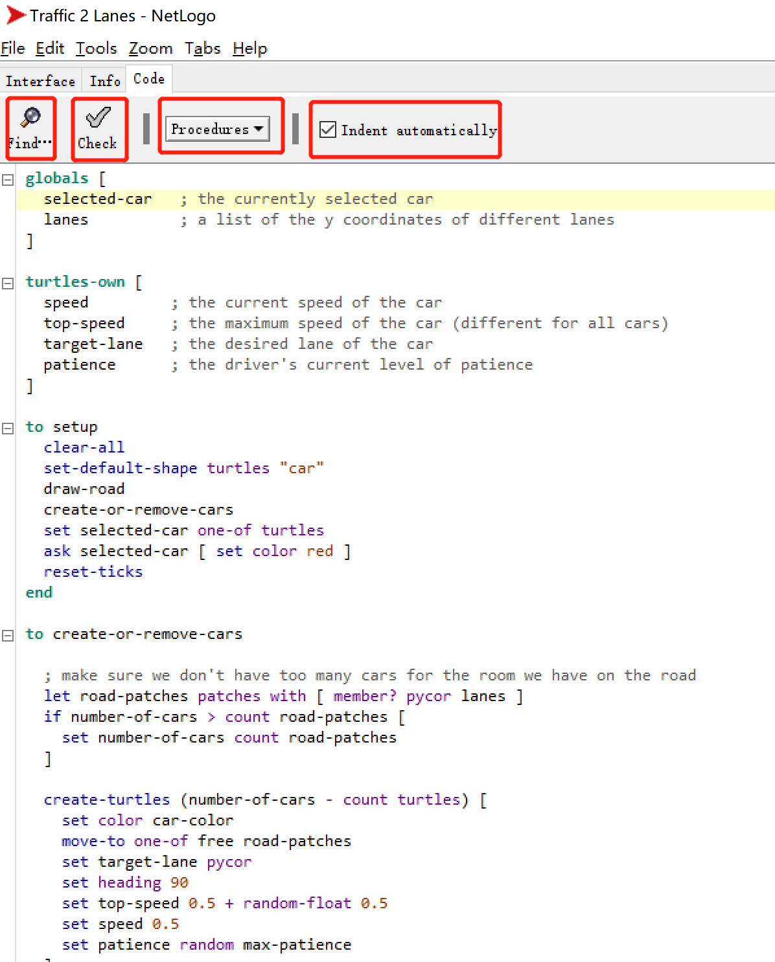The width and height of the screenshot is (775, 962).
Task: Click 'patience' in the turtles-own block
Action: [x=80, y=364]
